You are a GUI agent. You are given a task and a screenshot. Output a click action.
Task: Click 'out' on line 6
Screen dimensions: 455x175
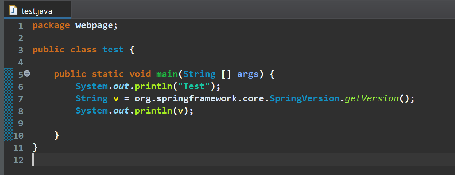[121, 86]
